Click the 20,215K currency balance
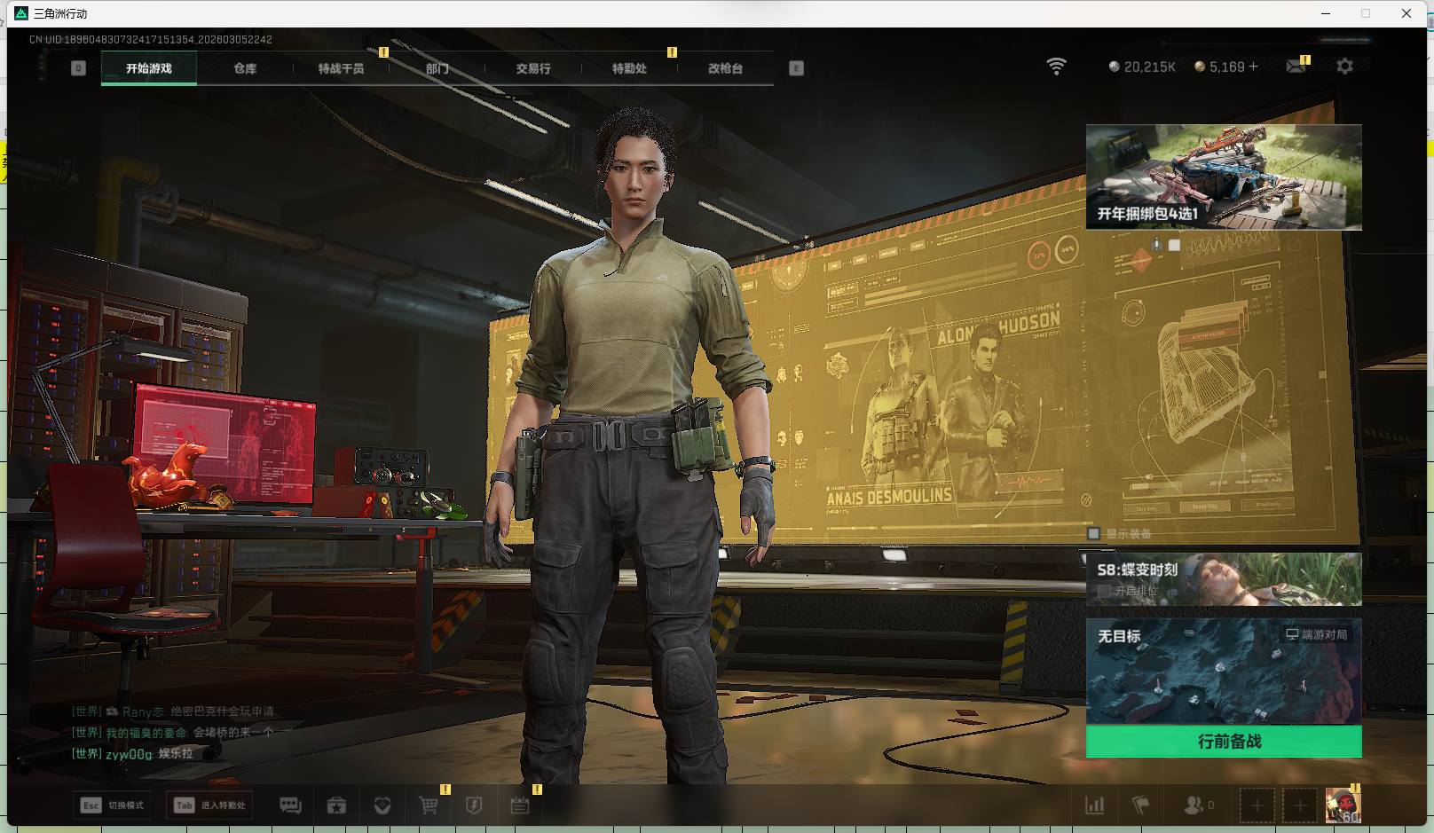The image size is (1434, 833). [x=1143, y=67]
